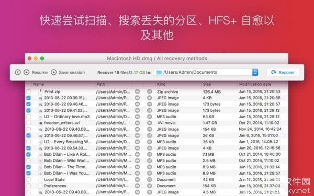The height and width of the screenshot is (196, 314).
Task: Enable the freedom_writers.avi checkbox
Action: pyautogui.click(x=29, y=123)
